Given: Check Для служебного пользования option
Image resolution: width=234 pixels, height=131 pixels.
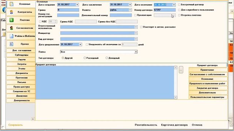Looking at the screenshot, I should [179, 10].
